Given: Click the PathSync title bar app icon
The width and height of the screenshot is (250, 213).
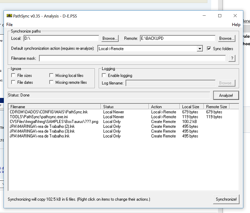Looking at the screenshot, I should (9, 16).
